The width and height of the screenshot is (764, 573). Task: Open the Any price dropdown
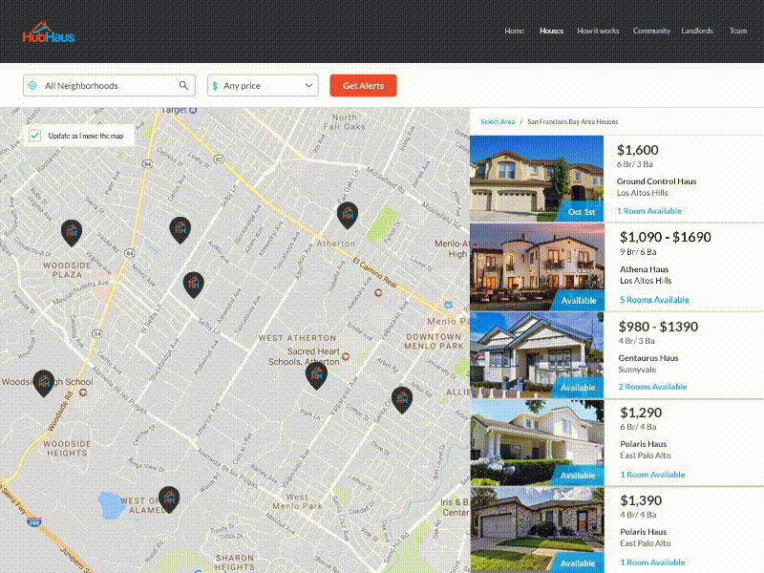pos(263,86)
